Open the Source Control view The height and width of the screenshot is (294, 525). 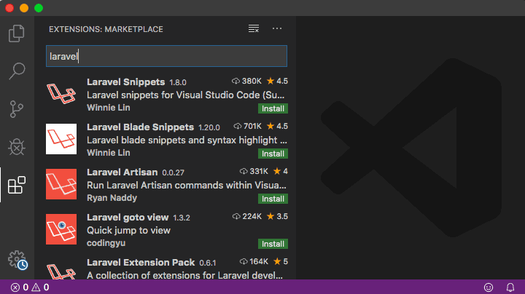pyautogui.click(x=16, y=109)
